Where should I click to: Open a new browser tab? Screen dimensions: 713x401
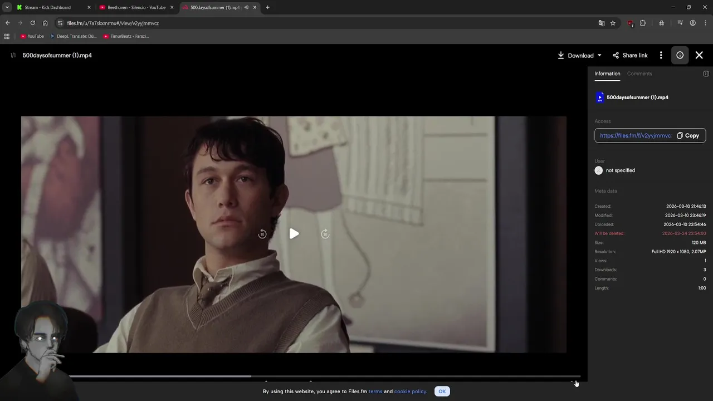point(267,7)
